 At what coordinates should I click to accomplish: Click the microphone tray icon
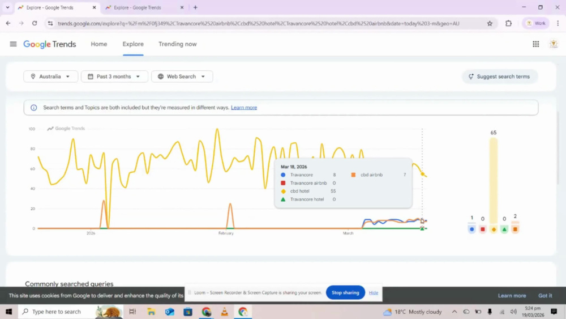coord(490,312)
